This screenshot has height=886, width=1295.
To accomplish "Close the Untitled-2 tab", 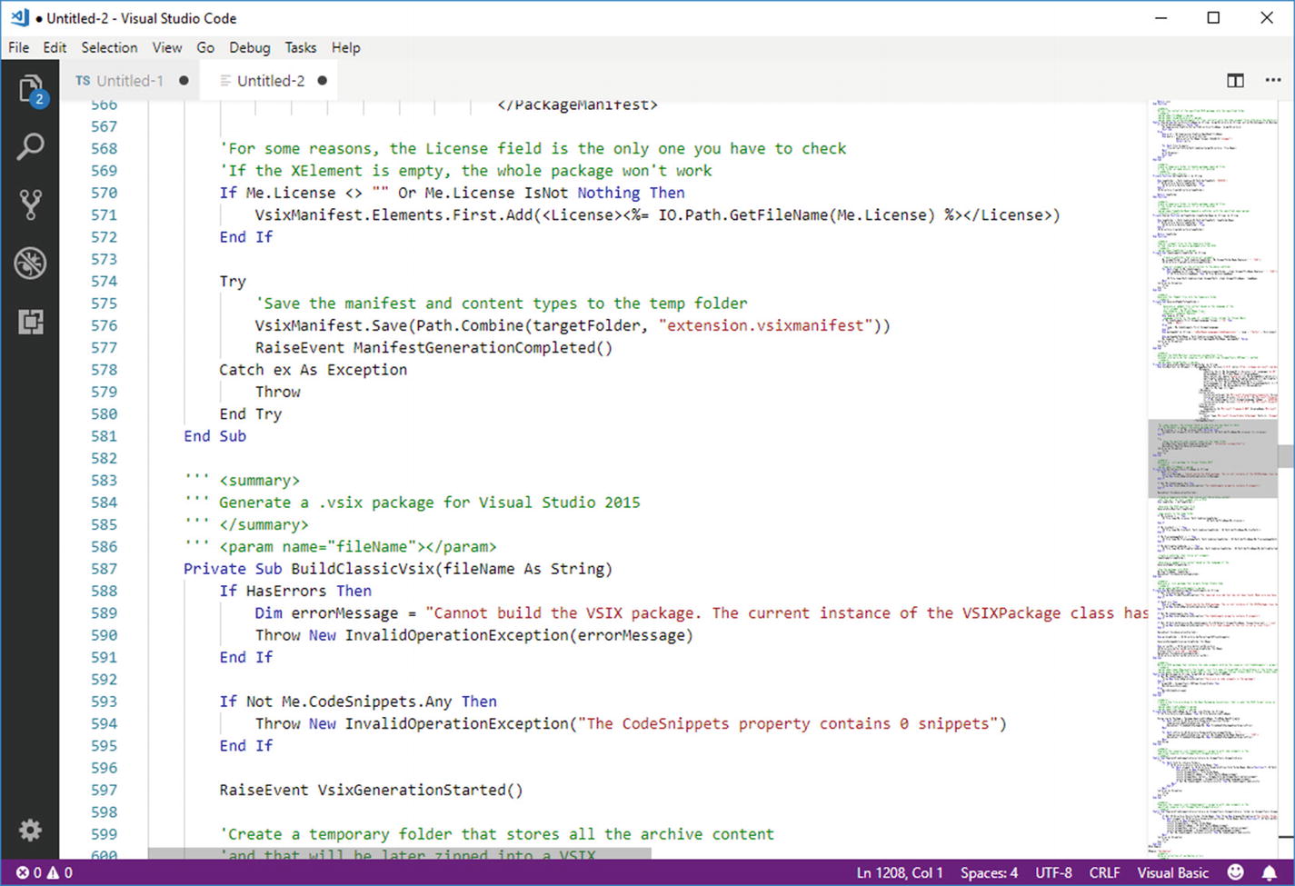I will coord(322,80).
